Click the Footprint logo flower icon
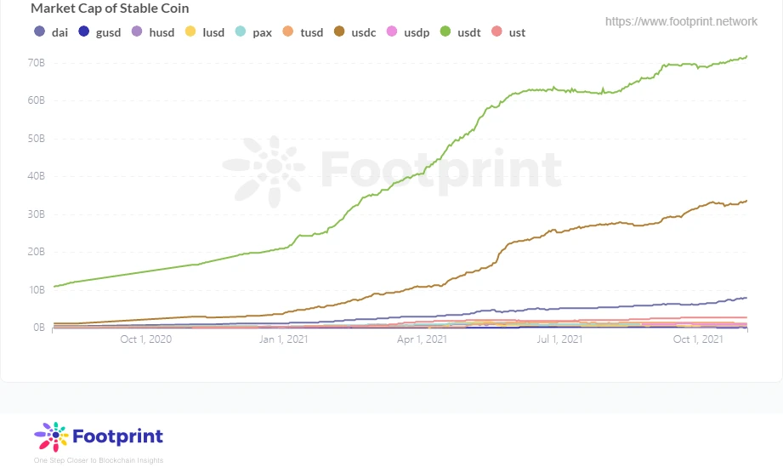 pyautogui.click(x=51, y=436)
